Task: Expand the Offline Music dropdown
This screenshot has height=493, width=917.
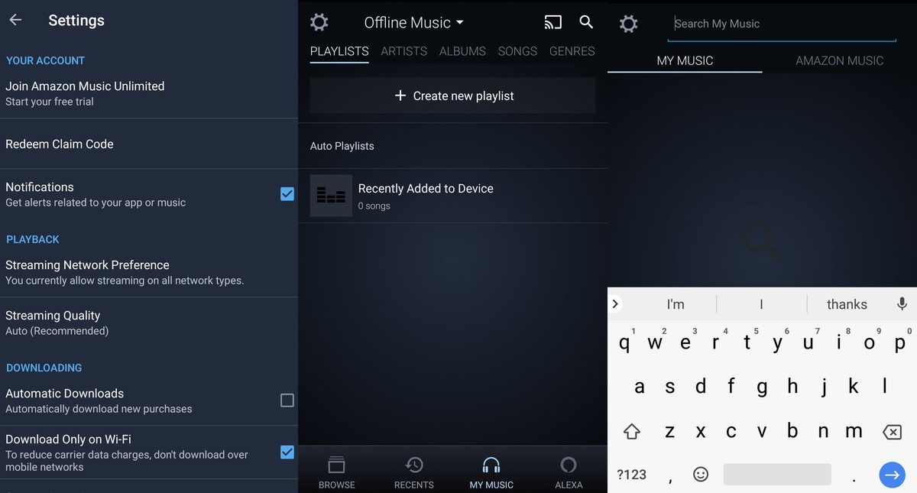Action: click(413, 23)
